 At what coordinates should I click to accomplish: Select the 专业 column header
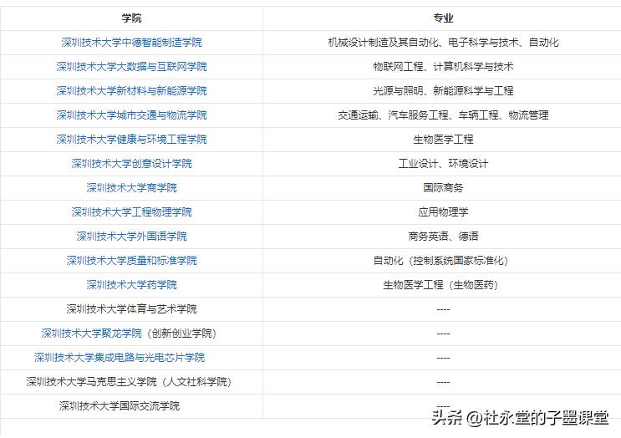click(443, 18)
